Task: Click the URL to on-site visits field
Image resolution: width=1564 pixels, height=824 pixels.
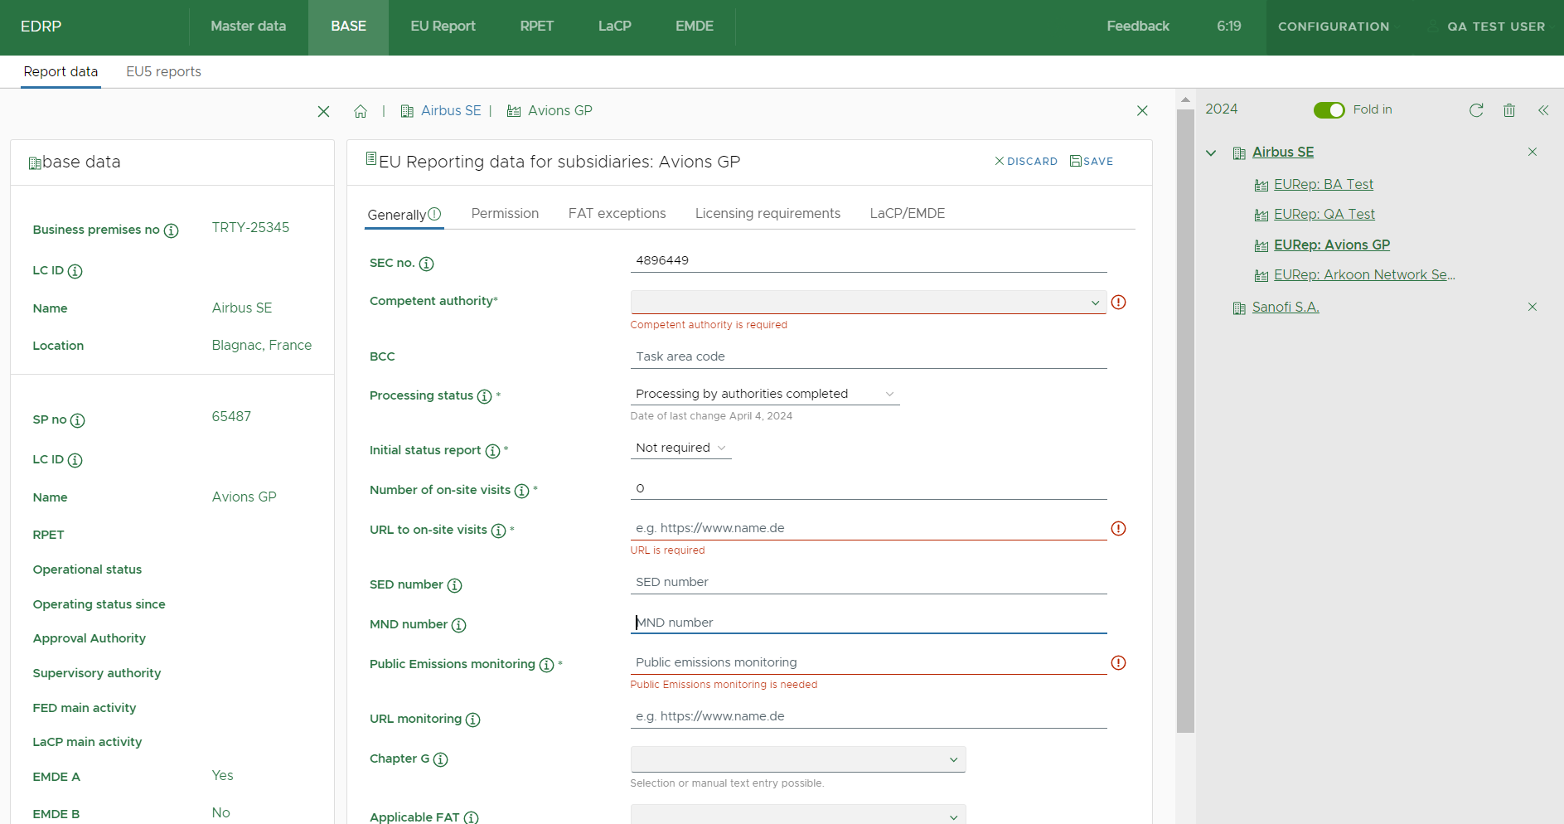Action: (x=868, y=528)
